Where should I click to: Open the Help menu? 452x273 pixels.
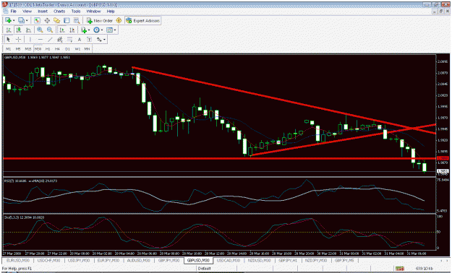[111, 12]
